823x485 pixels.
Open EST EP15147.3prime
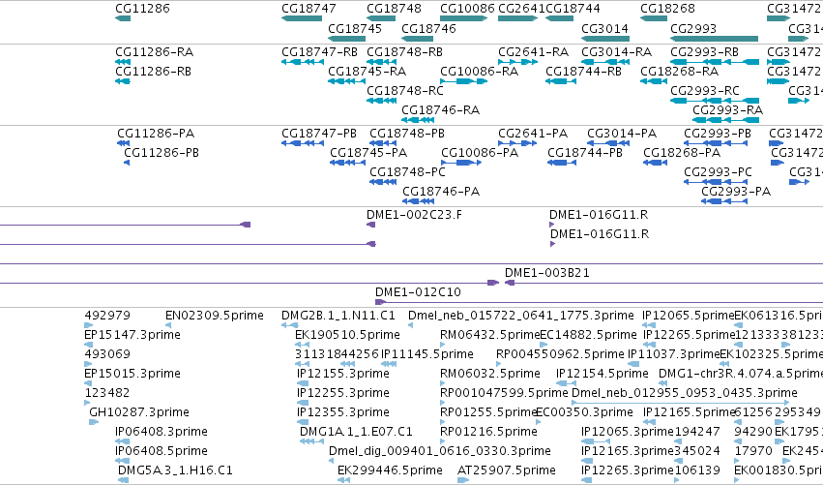click(132, 335)
